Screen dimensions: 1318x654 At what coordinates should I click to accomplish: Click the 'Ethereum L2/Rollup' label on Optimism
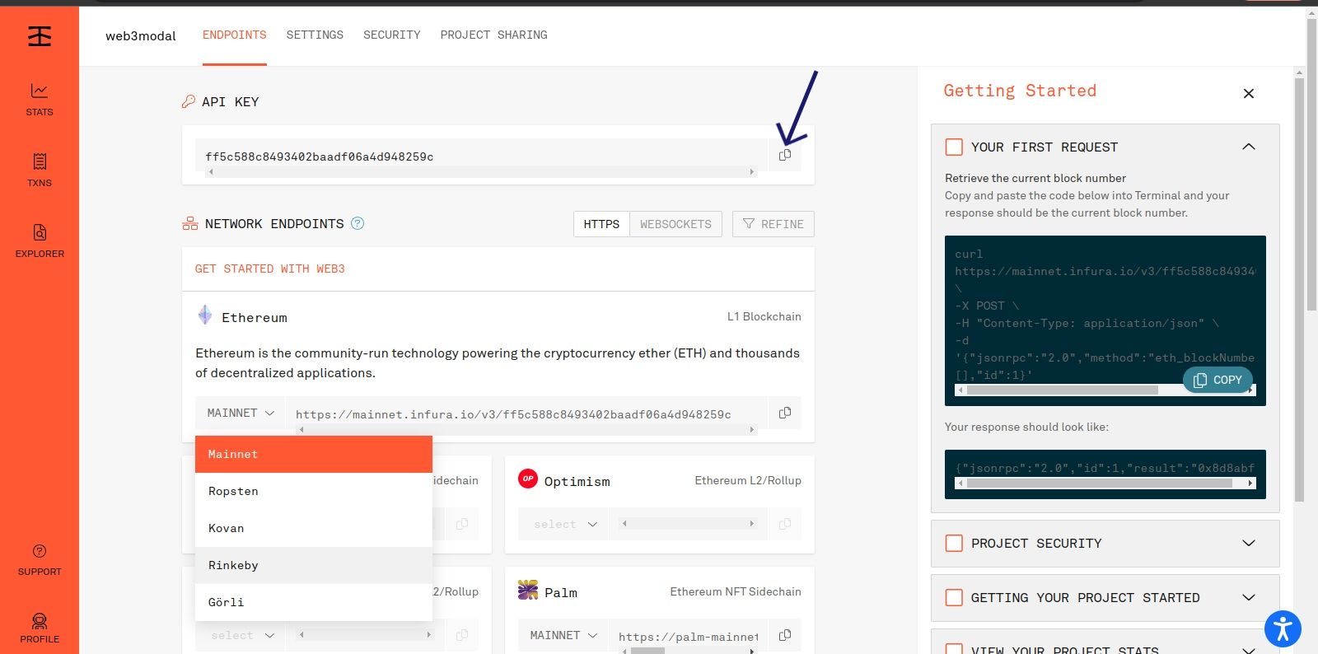pos(748,480)
